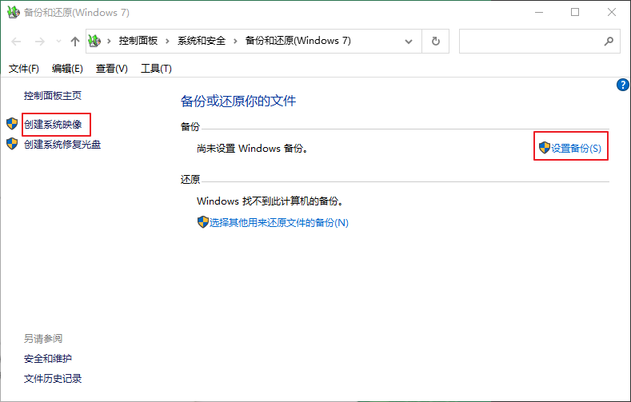Click the search magnifier icon

click(609, 41)
